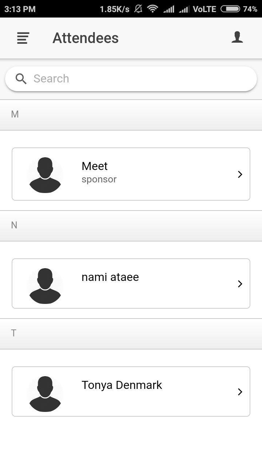Open Tonya Denmark's details chevron
Screen dimensions: 262x467
tap(240, 392)
